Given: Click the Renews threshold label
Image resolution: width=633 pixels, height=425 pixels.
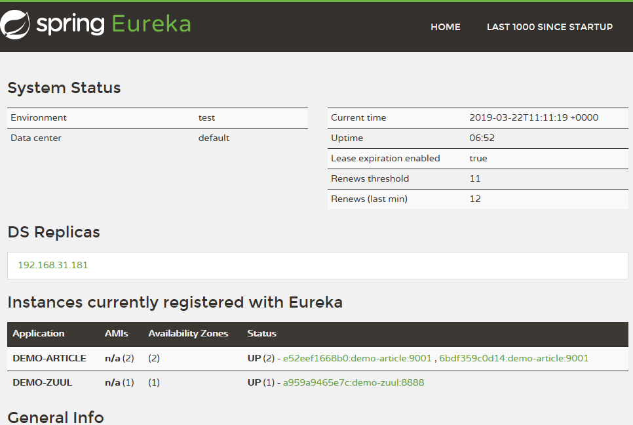Looking at the screenshot, I should coord(370,178).
